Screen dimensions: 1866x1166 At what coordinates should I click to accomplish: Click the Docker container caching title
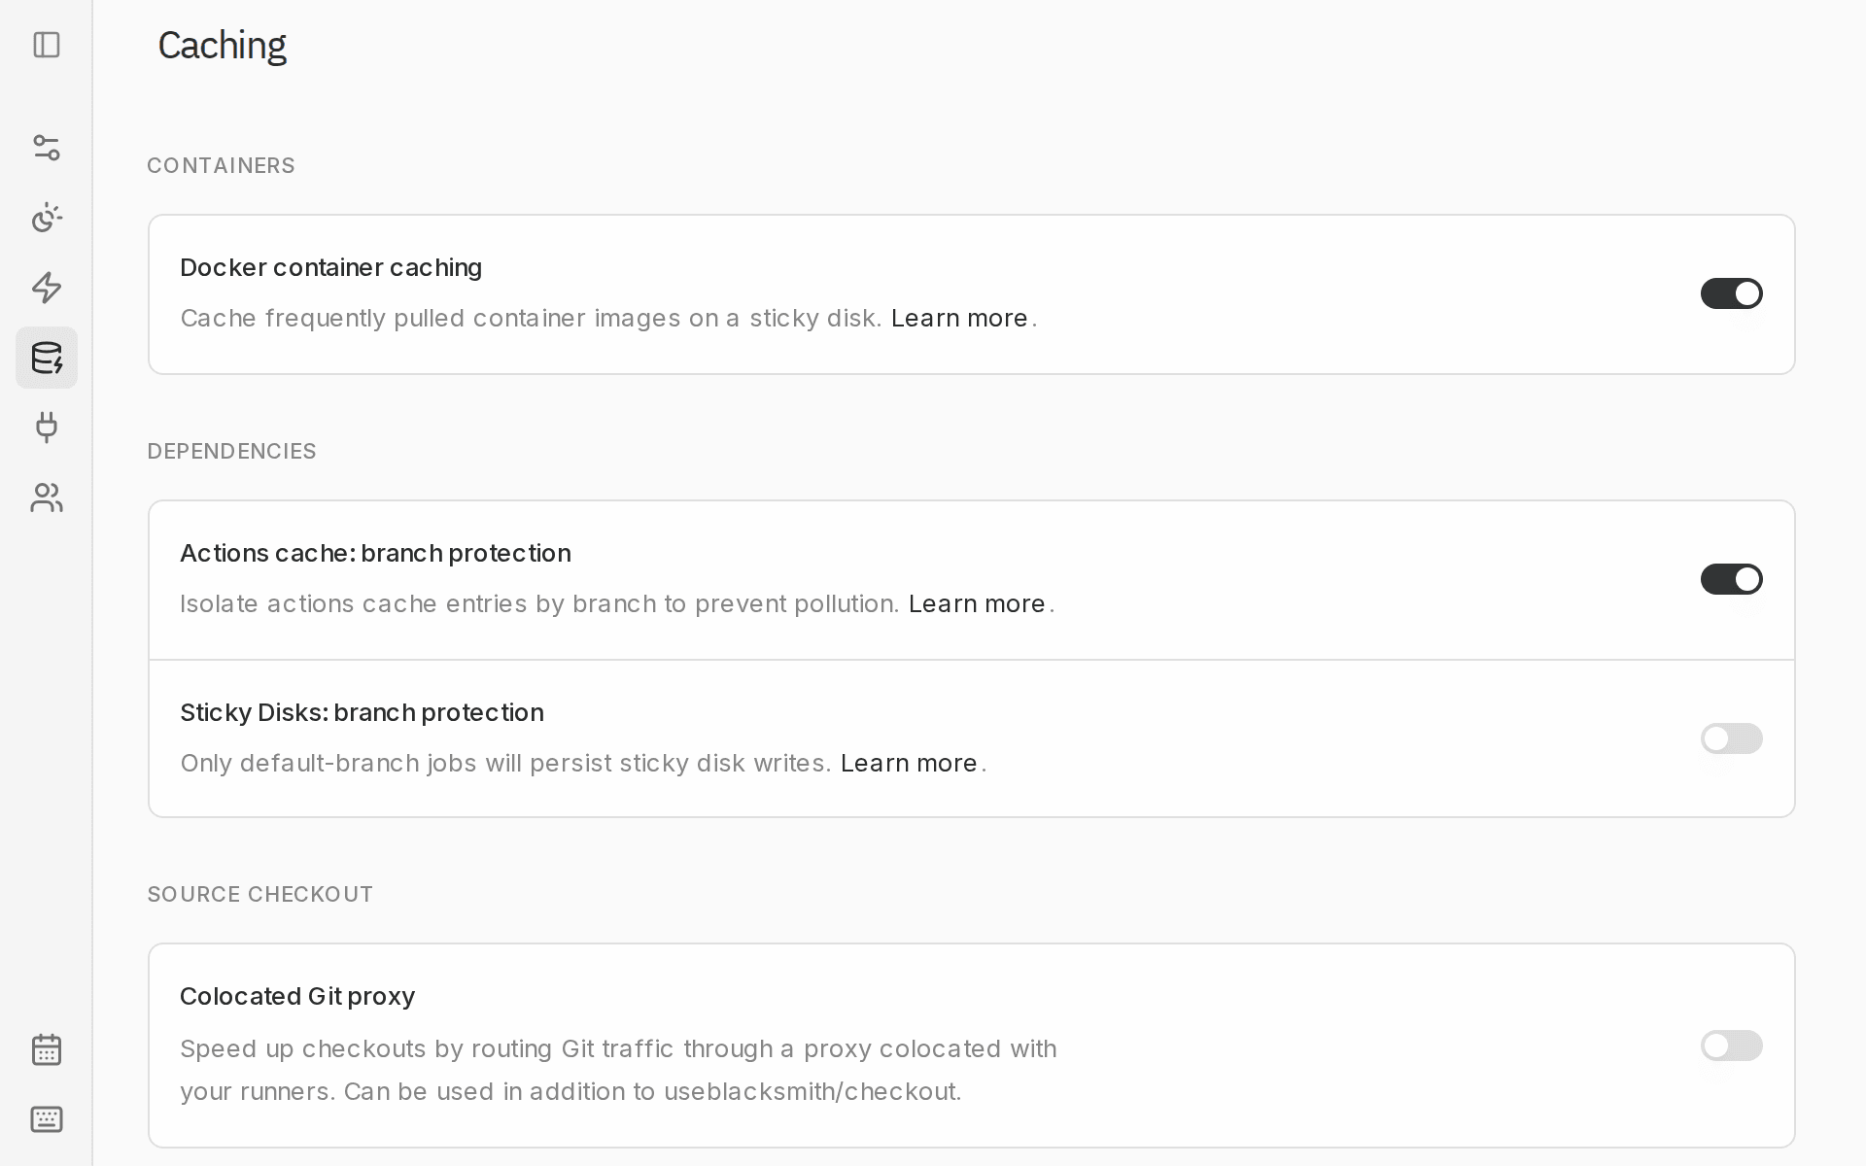coord(331,268)
